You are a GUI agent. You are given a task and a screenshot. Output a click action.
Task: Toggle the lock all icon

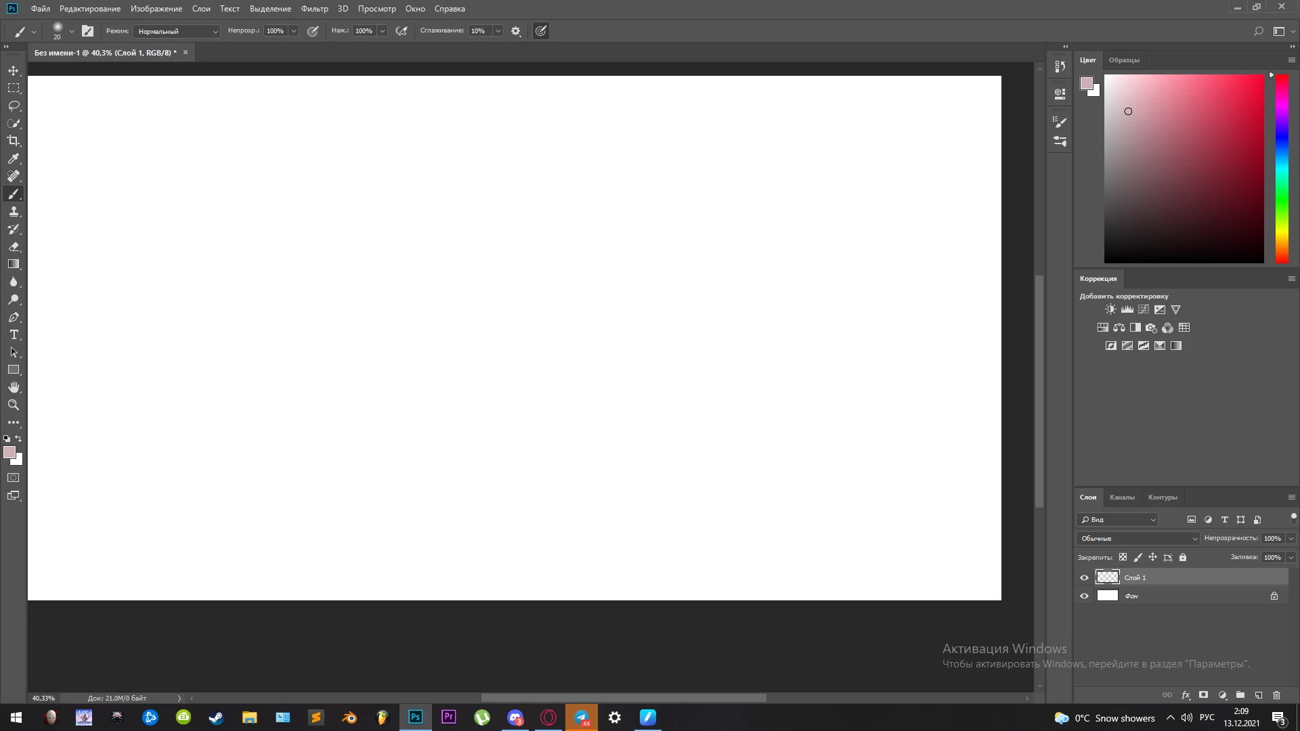1183,557
